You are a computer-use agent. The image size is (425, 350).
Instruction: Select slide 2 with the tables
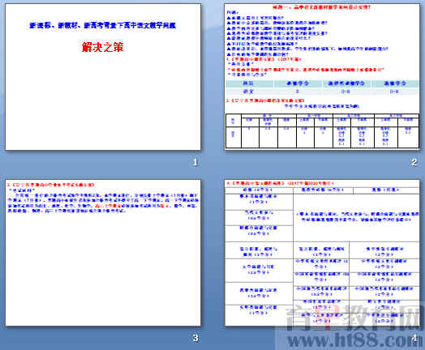[322, 77]
